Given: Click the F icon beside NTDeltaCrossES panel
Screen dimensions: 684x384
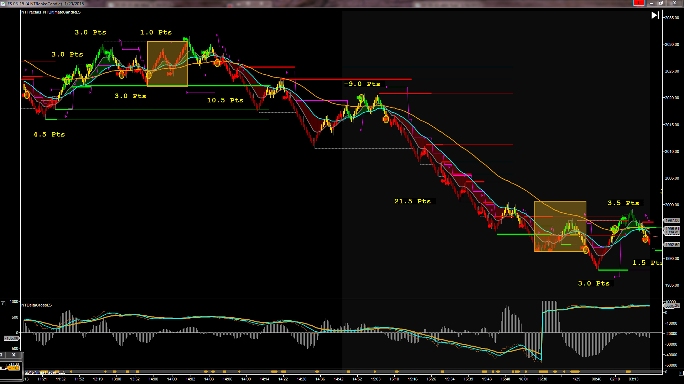Looking at the screenshot, I should tap(3, 304).
